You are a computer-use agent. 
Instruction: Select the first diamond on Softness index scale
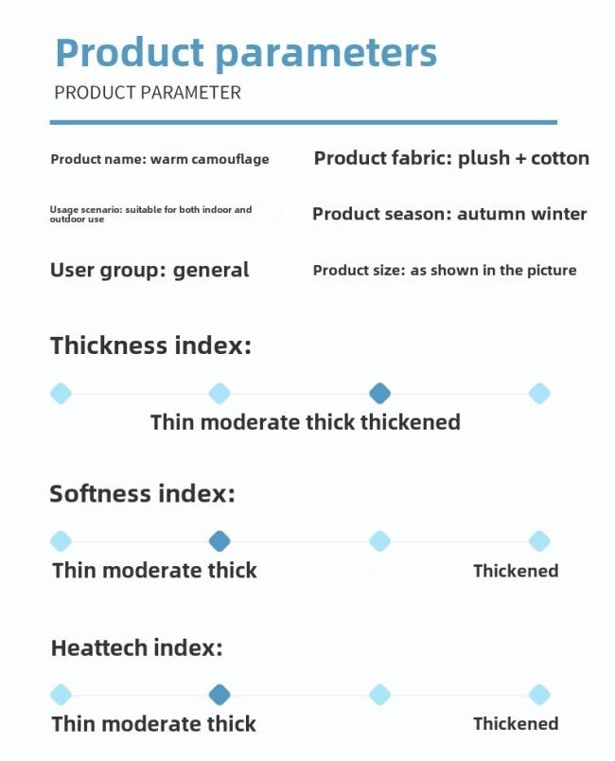pos(61,541)
